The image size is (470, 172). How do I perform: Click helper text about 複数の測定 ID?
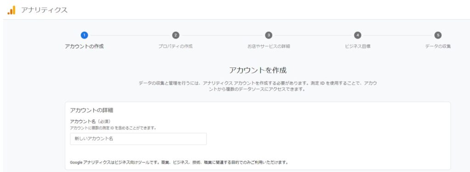(113, 128)
